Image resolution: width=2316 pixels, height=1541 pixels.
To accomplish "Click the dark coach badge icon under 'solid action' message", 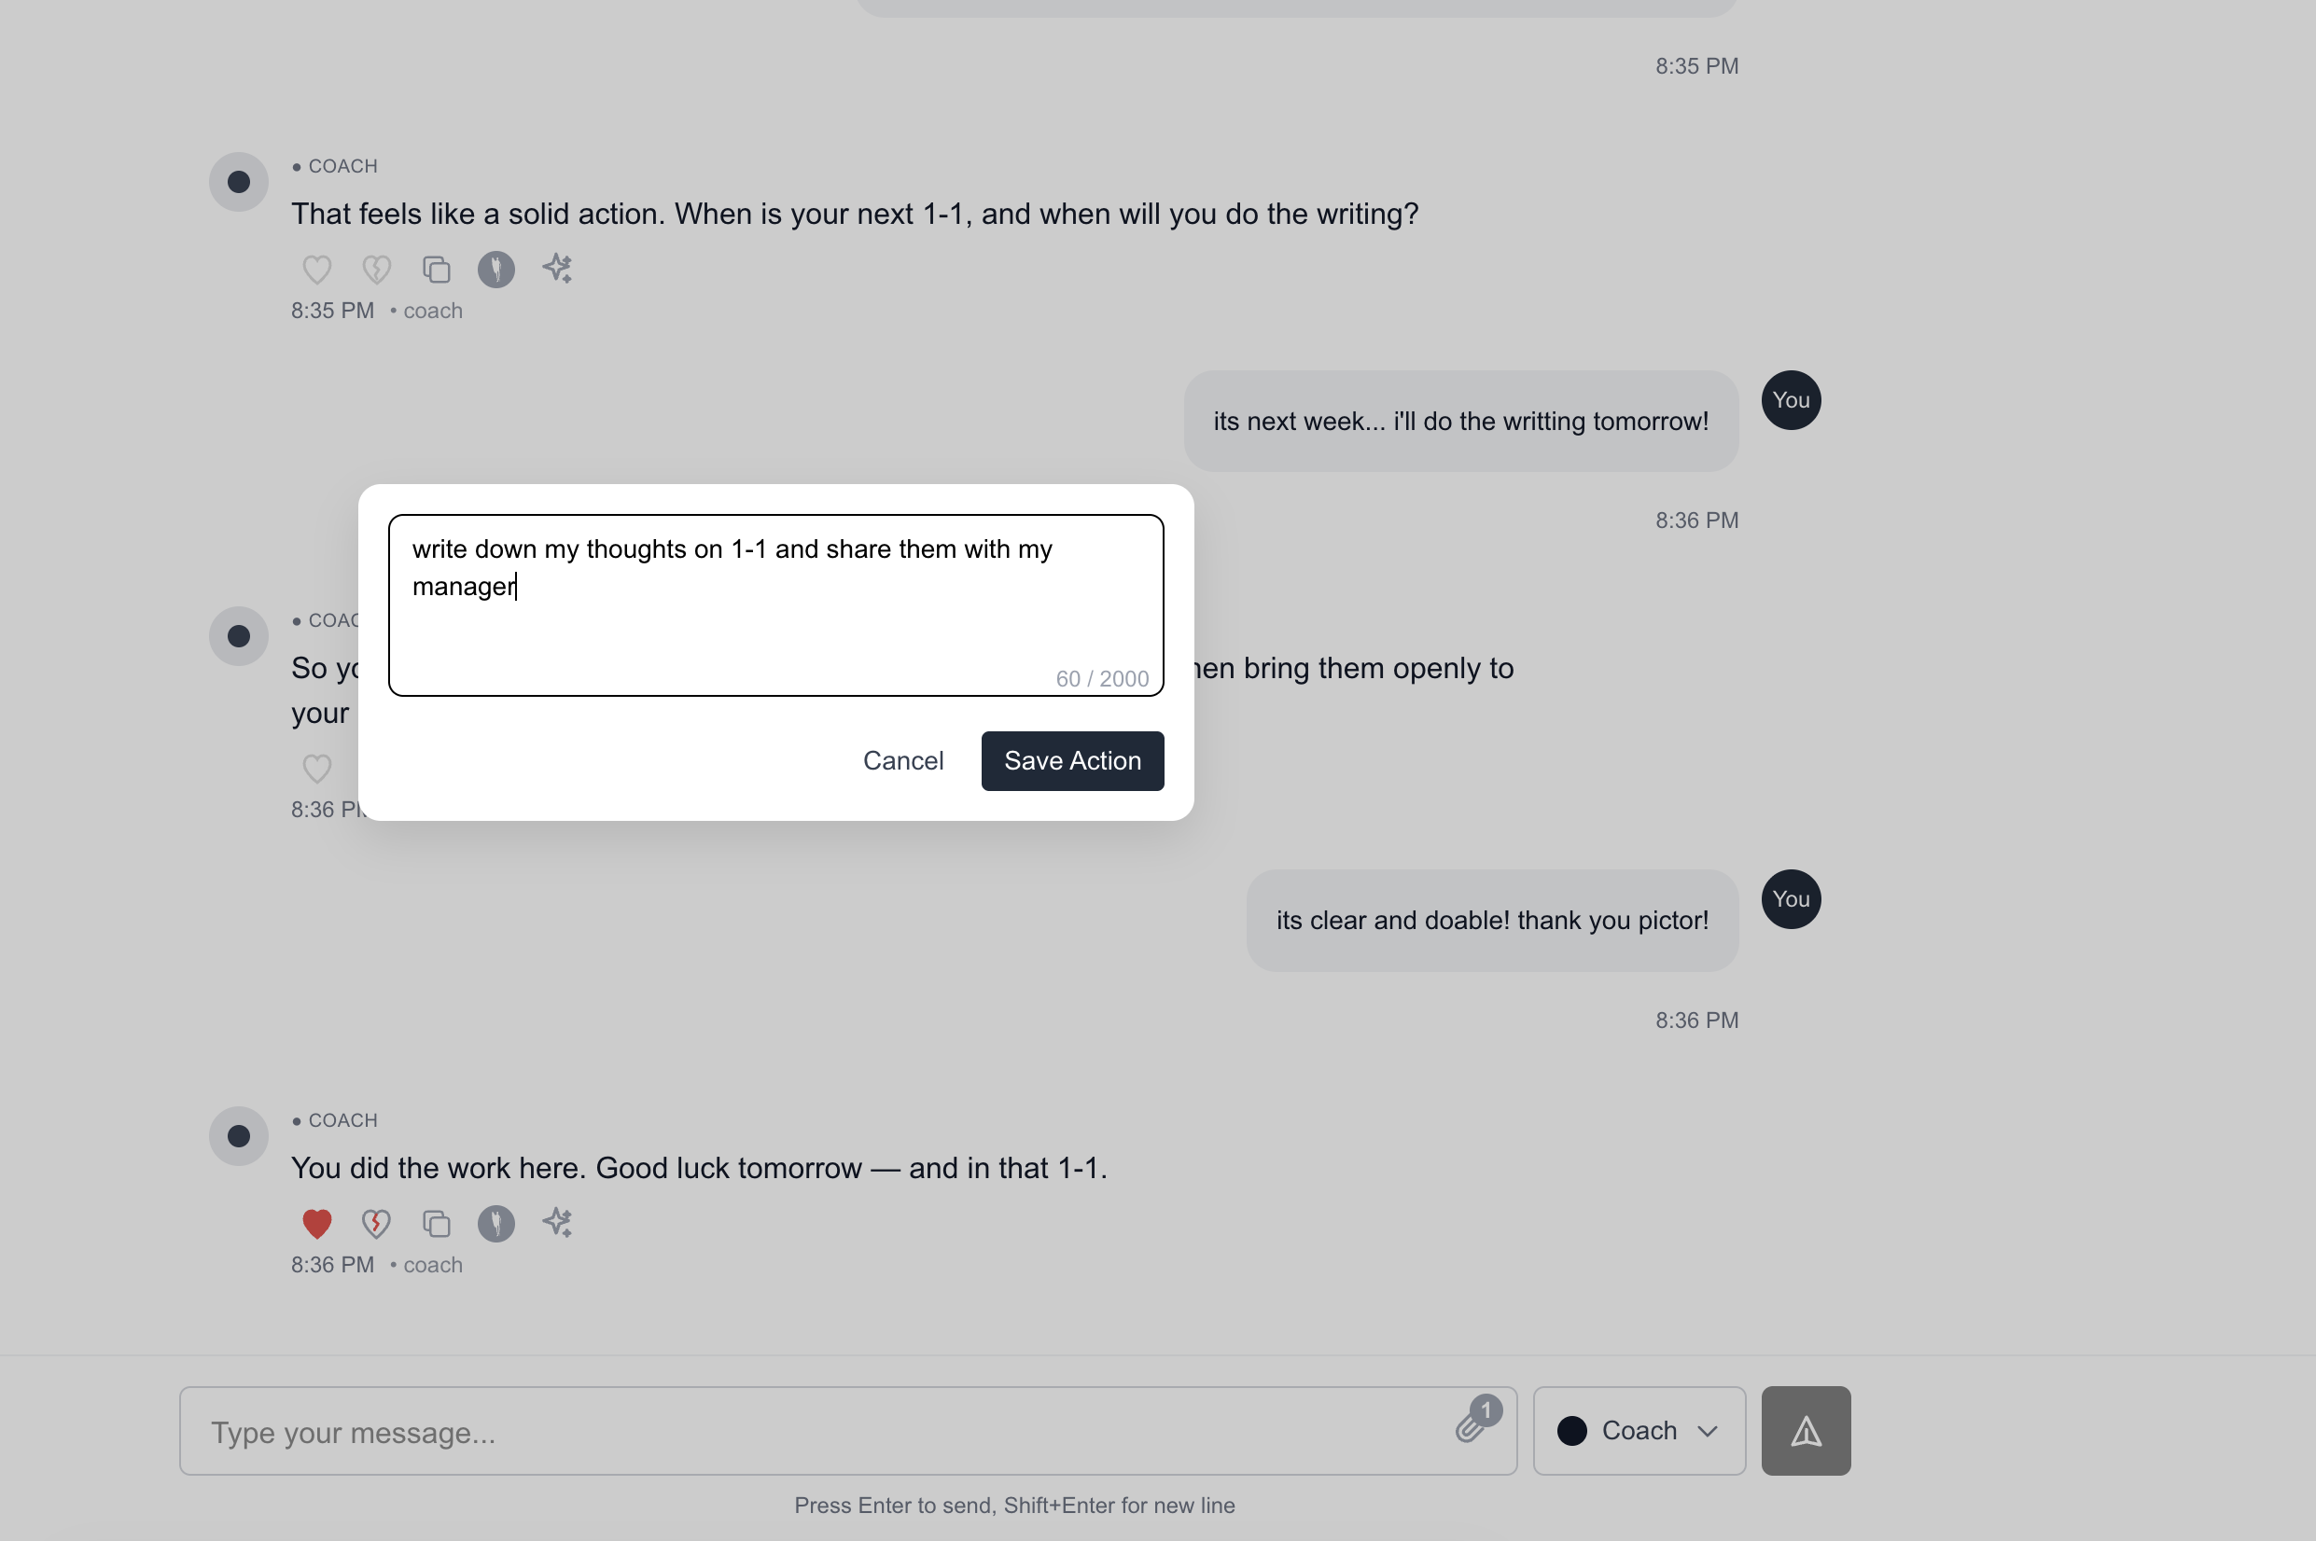I will 496,269.
